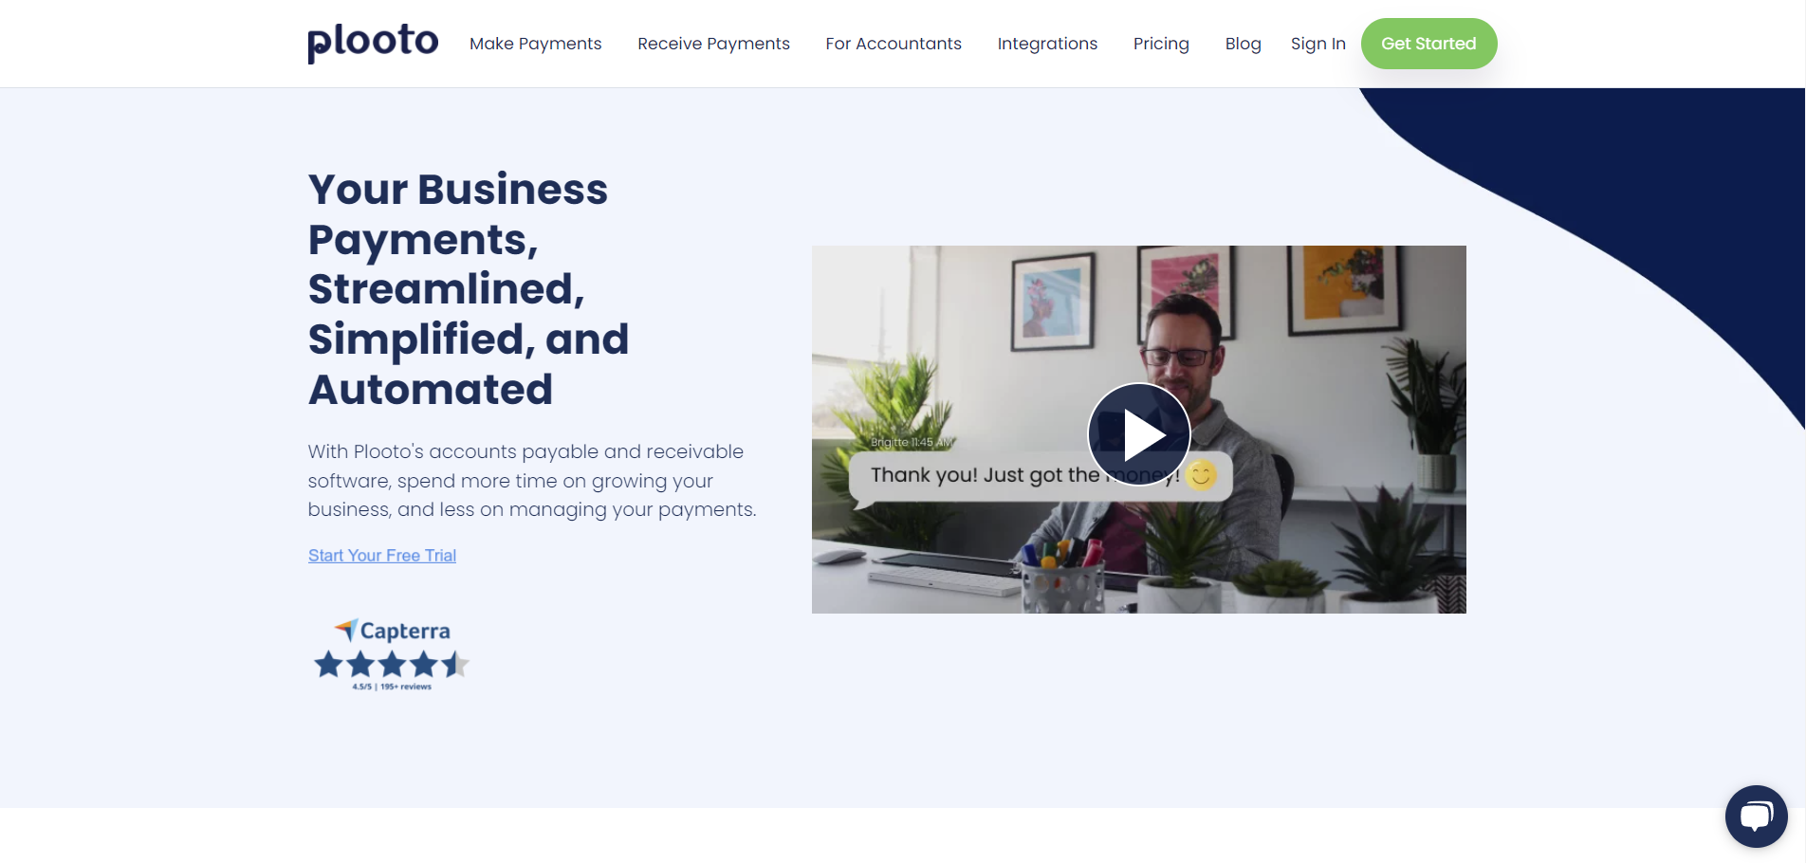Click the green Get Started button
The image size is (1806, 863).
[1428, 44]
